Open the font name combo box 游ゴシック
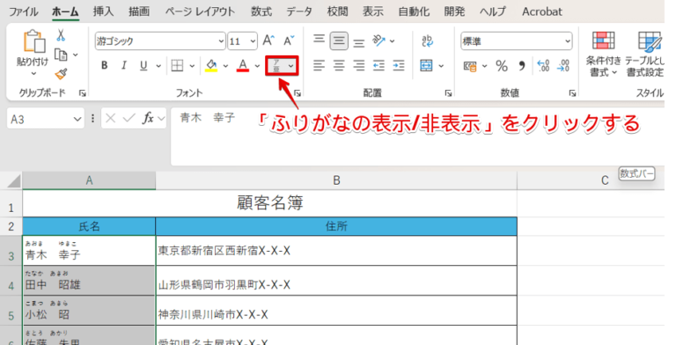Viewport: 676px width, 345px height. (160, 41)
